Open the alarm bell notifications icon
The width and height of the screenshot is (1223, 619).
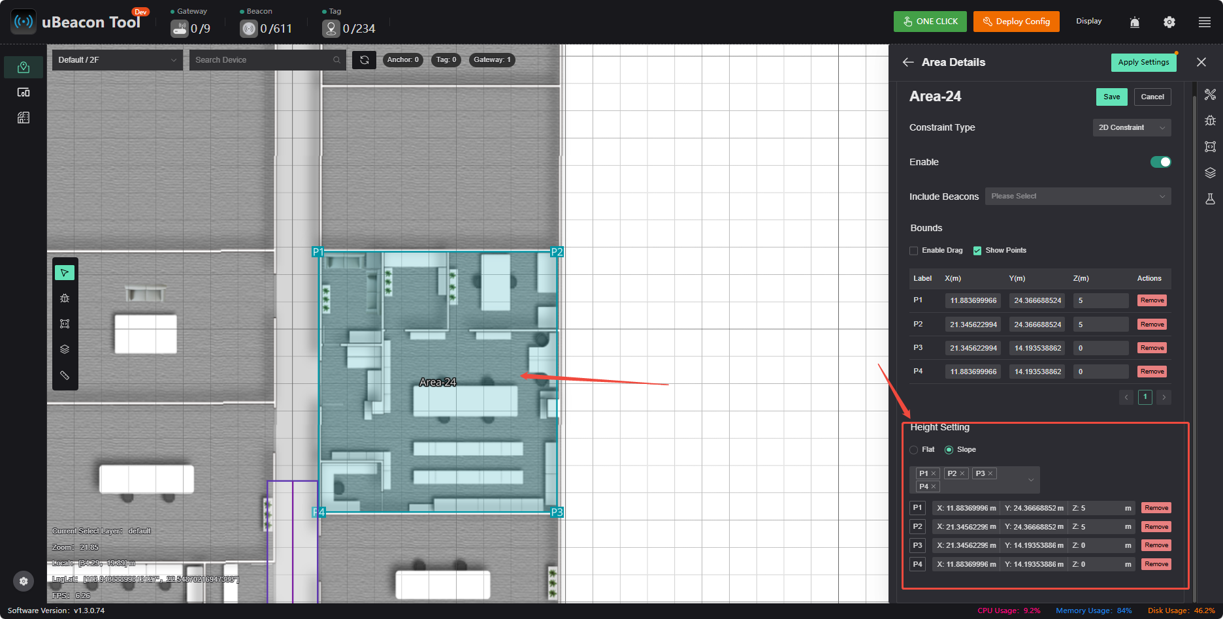(1135, 22)
